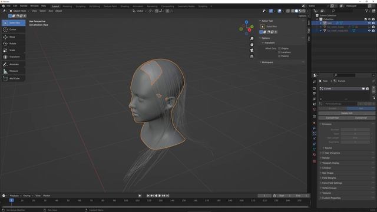377x212 pixels.
Task: Click the timeline current frame marker
Action: tap(11, 200)
